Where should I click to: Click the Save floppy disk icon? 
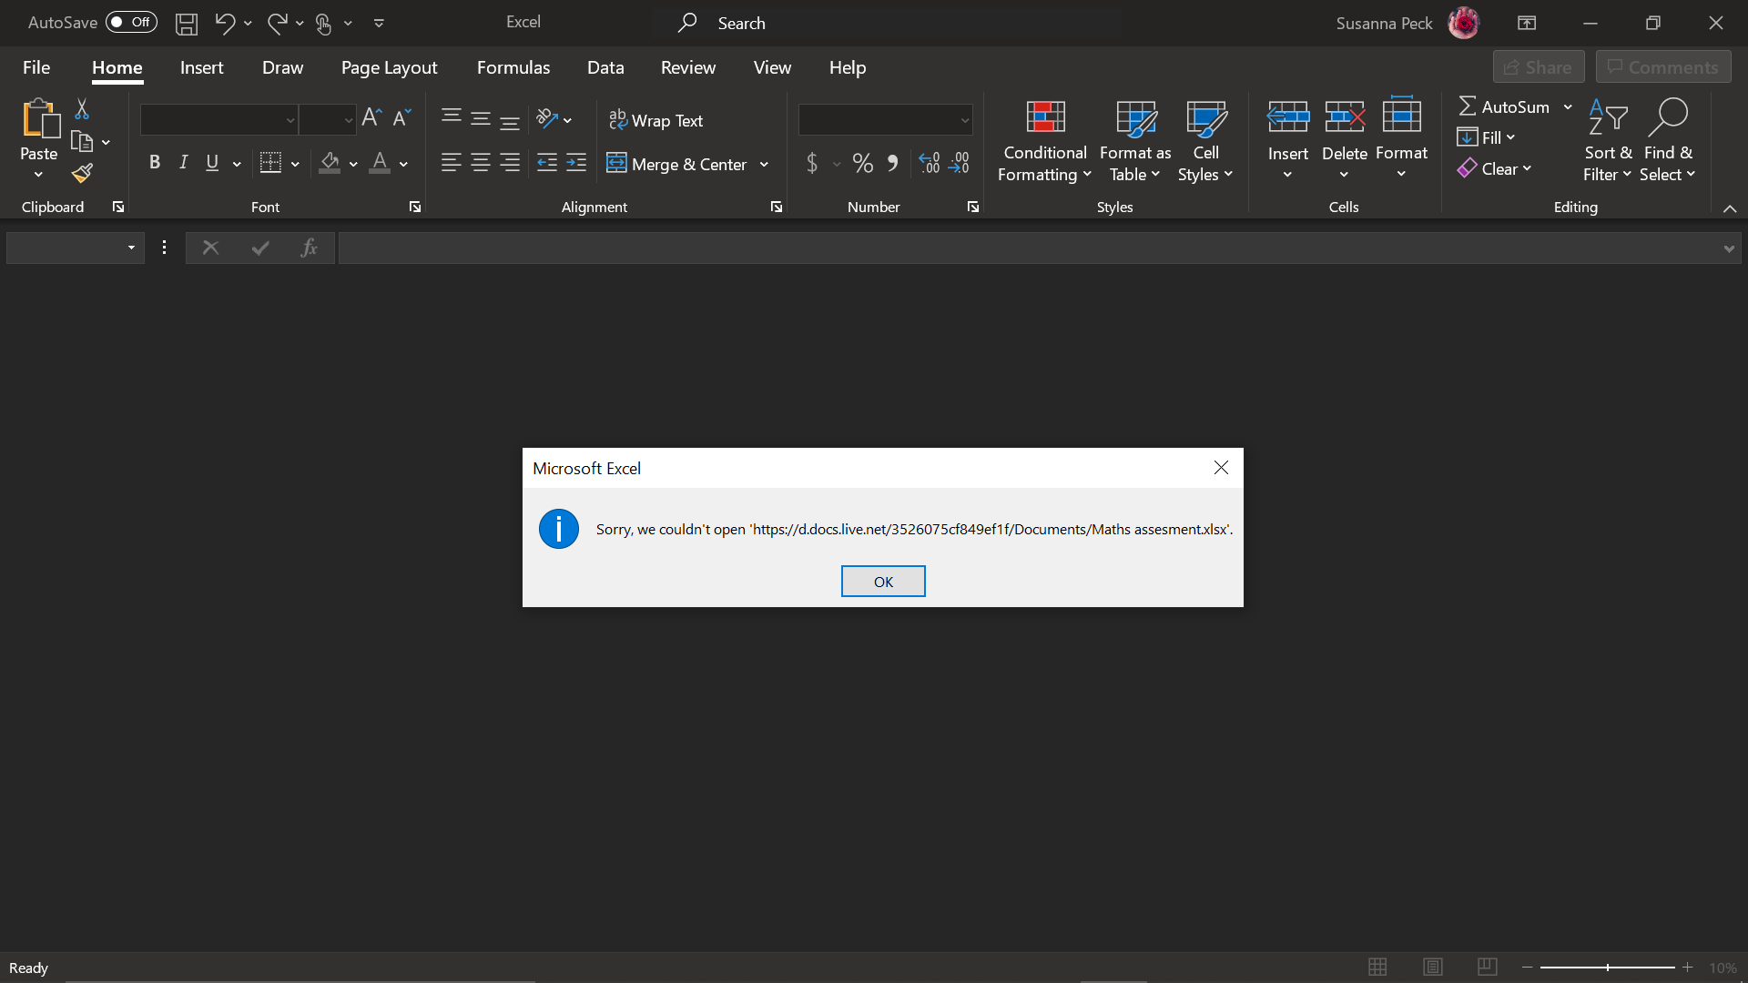(187, 23)
